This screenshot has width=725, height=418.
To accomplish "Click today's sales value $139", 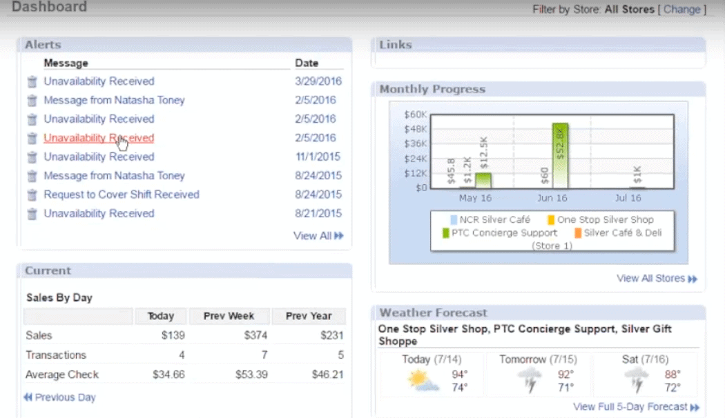I will pyautogui.click(x=173, y=335).
